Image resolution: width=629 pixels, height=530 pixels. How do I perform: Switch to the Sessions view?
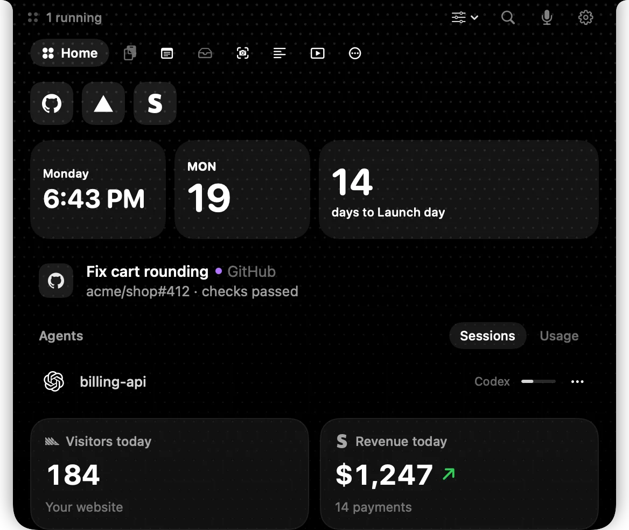pos(487,336)
